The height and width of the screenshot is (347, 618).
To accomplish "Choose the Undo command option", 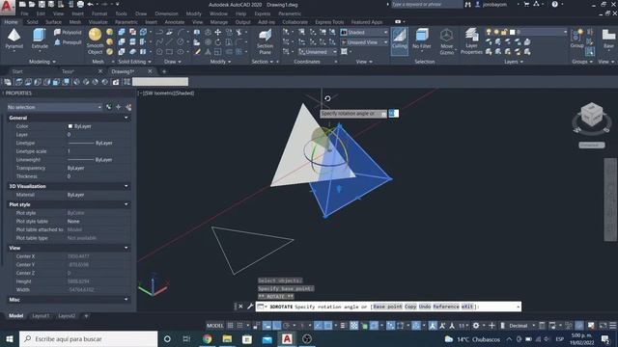I will [x=425, y=307].
